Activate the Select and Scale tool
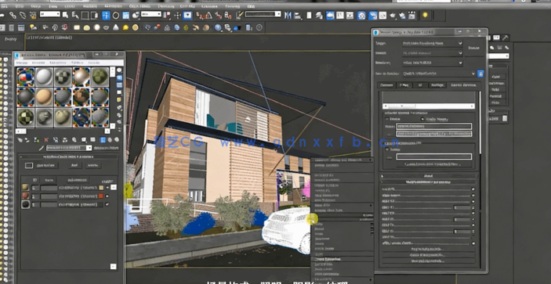Screen dimensions: 551x284 (125, 15)
